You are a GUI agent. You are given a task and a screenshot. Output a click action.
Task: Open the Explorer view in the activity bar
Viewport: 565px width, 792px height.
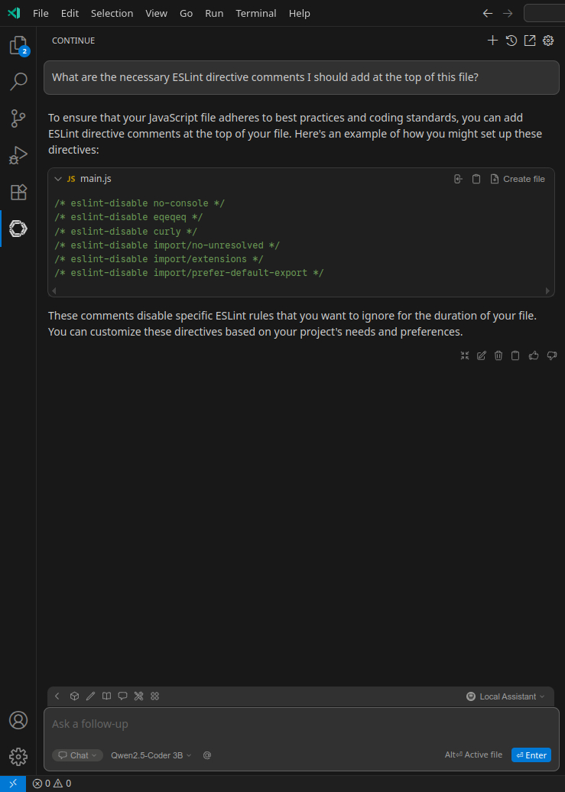coord(18,45)
